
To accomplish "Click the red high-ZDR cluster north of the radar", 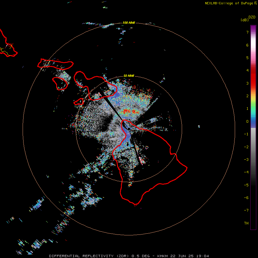I will click(x=130, y=112).
